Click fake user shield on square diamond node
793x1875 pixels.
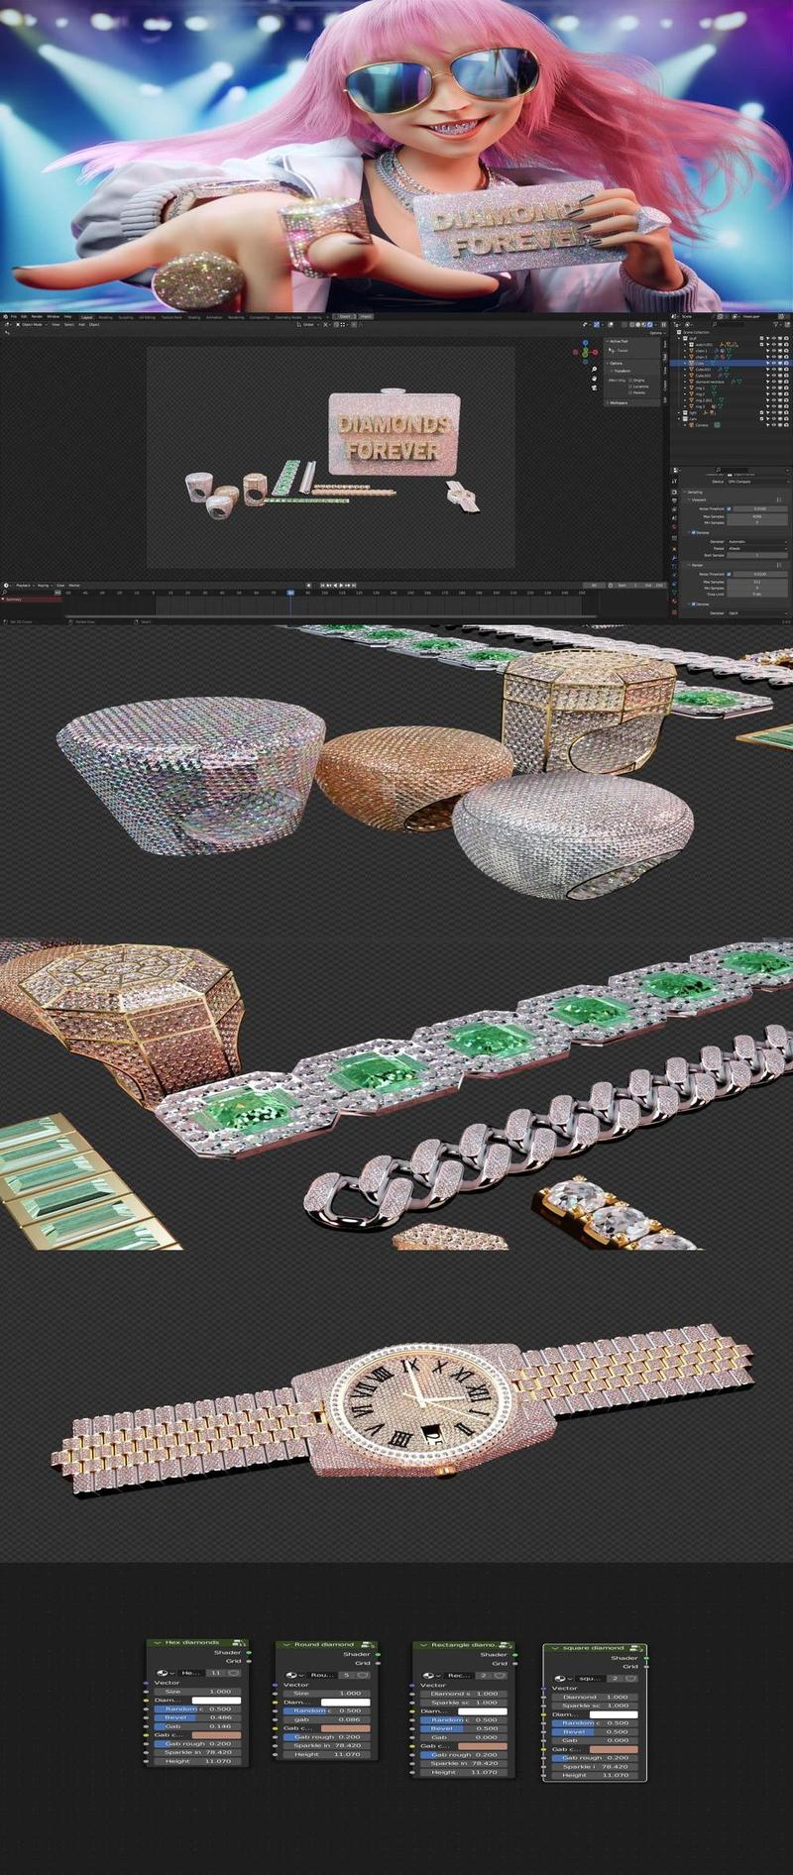631,1679
